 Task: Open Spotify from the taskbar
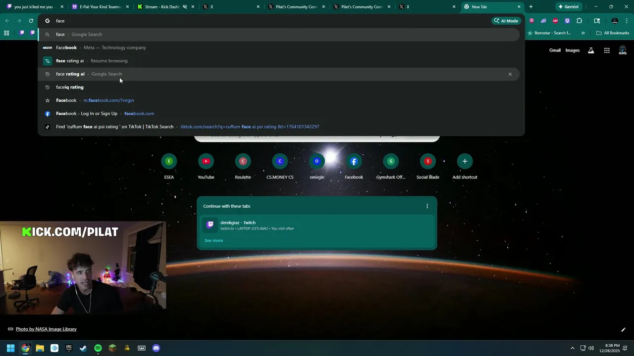pos(98,348)
